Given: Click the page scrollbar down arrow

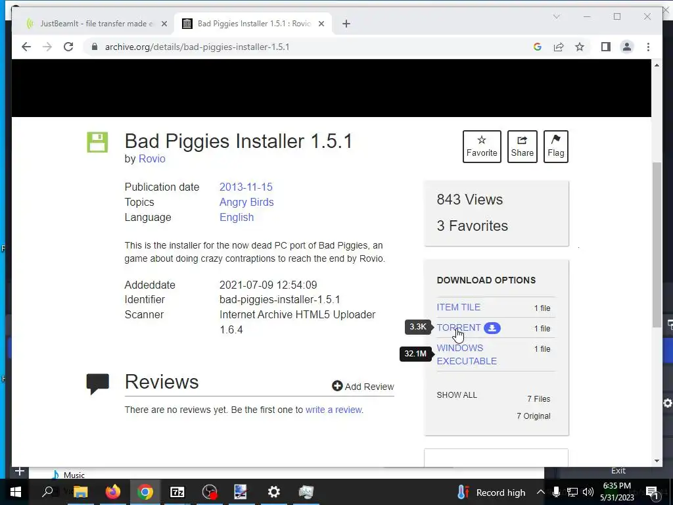Looking at the screenshot, I should (657, 461).
